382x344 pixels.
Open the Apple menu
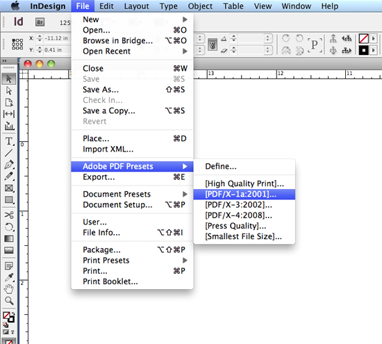tap(16, 6)
